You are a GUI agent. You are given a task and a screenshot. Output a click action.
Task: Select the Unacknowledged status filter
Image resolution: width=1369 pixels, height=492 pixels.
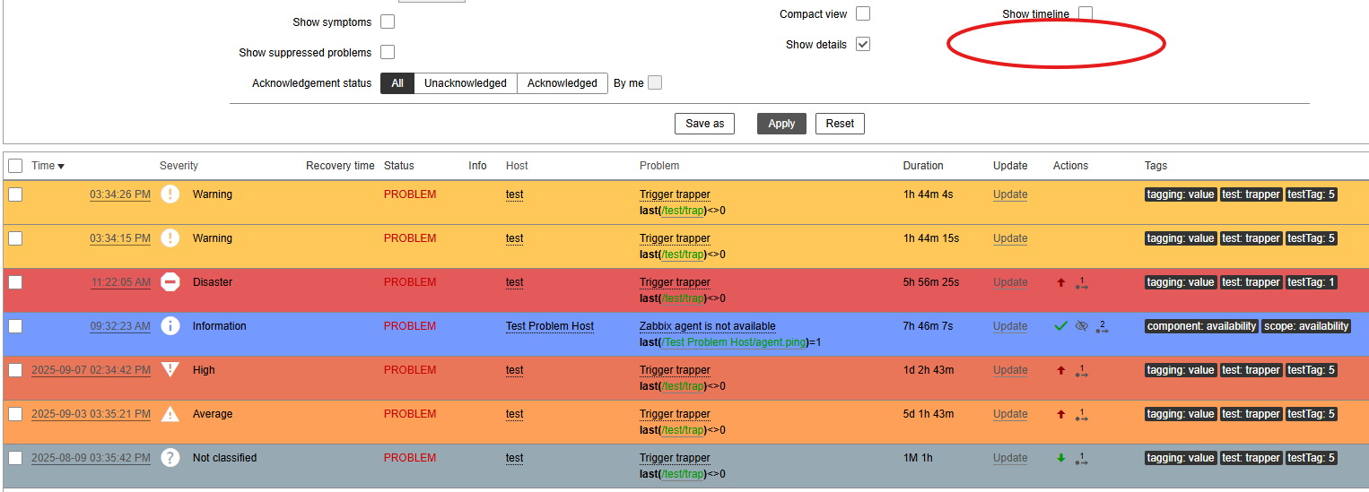(x=465, y=83)
